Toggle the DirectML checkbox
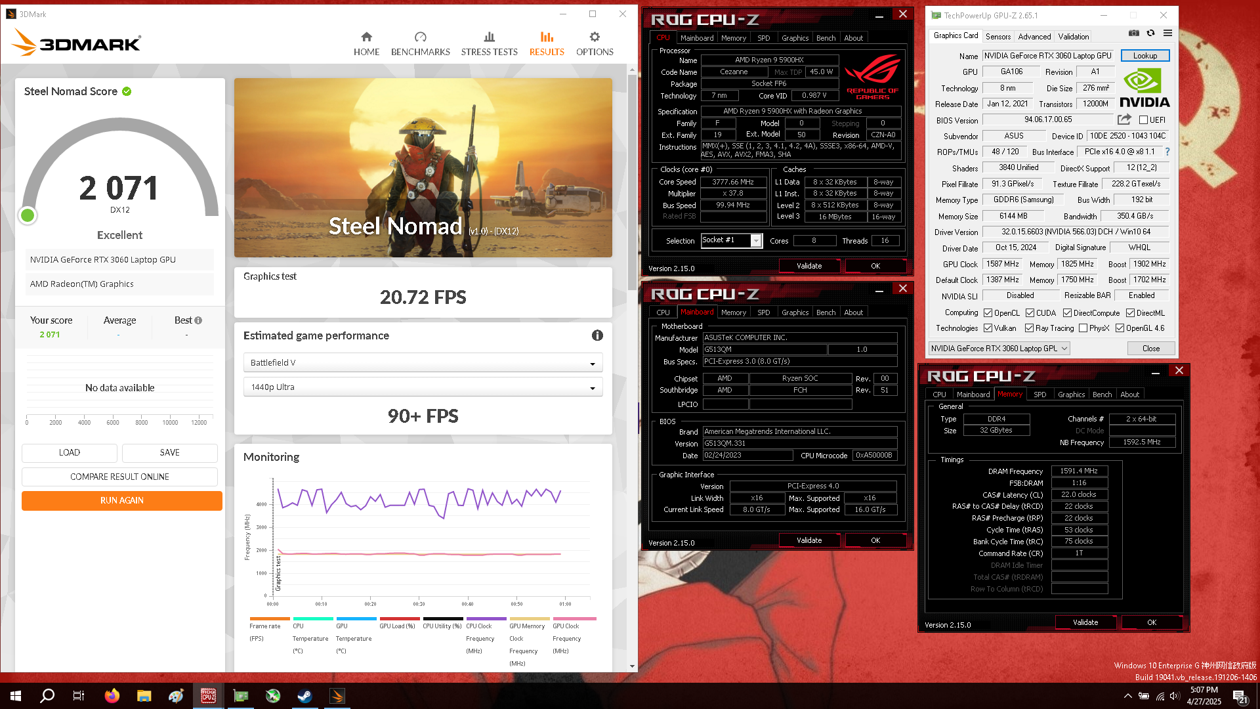The image size is (1260, 709). tap(1131, 313)
